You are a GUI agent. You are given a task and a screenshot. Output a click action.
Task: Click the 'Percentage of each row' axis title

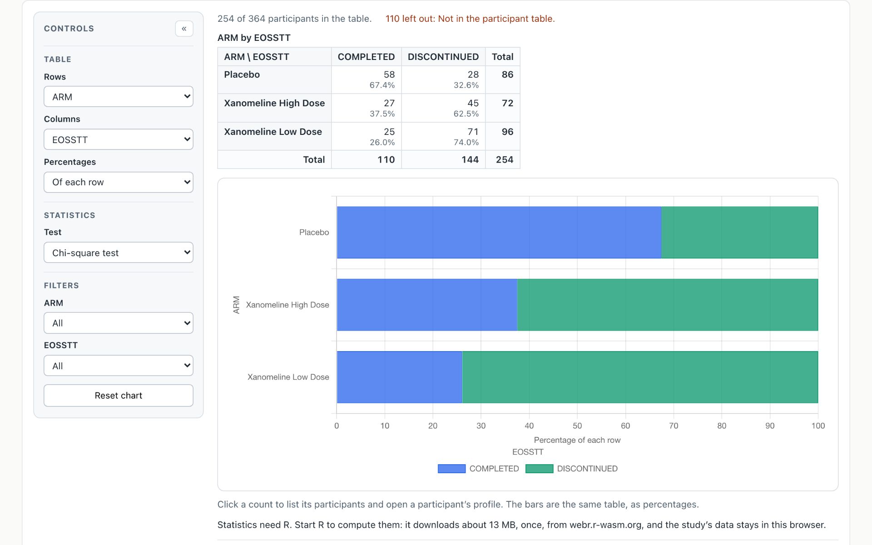click(x=577, y=440)
